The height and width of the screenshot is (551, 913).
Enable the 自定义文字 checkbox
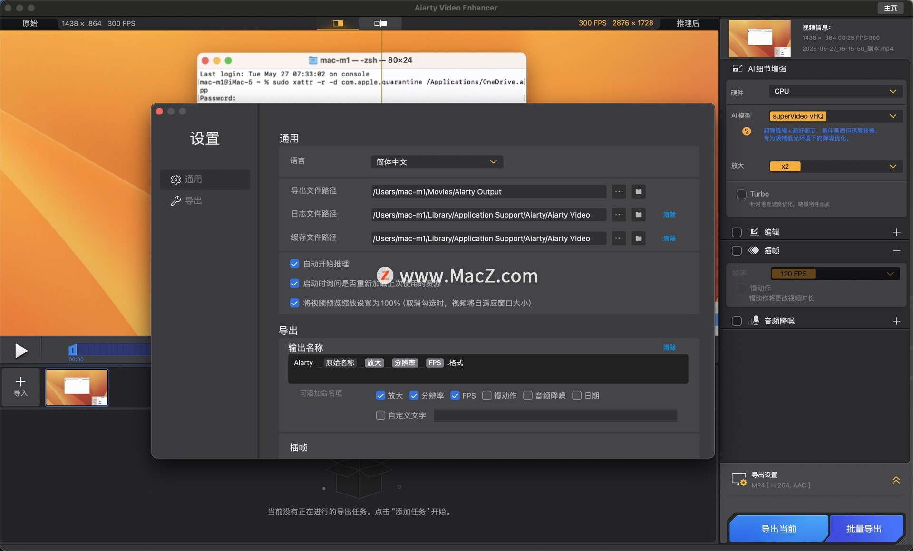pyautogui.click(x=380, y=416)
